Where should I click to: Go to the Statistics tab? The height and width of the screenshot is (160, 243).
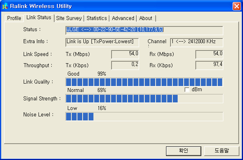[x=97, y=18]
